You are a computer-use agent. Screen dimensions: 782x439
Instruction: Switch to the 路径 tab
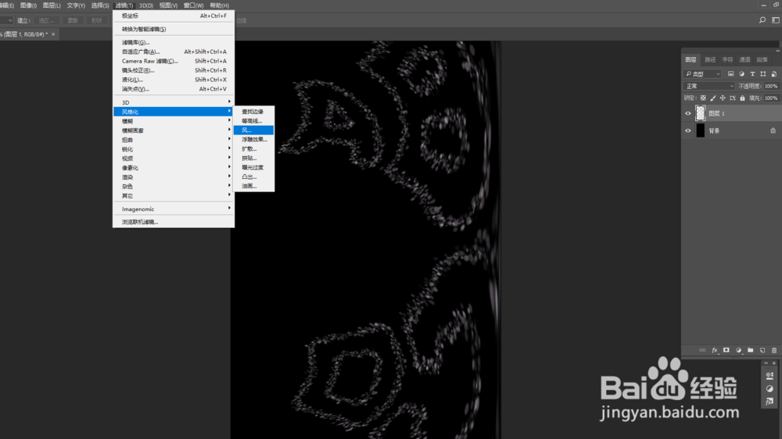[710, 60]
